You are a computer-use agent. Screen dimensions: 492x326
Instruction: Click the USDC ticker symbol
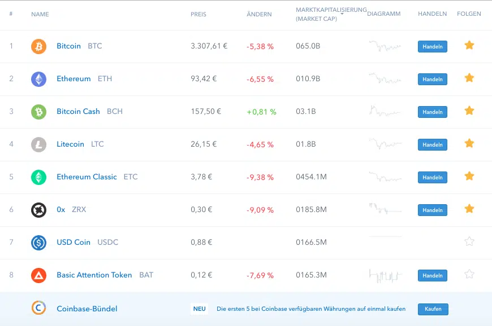point(107,242)
